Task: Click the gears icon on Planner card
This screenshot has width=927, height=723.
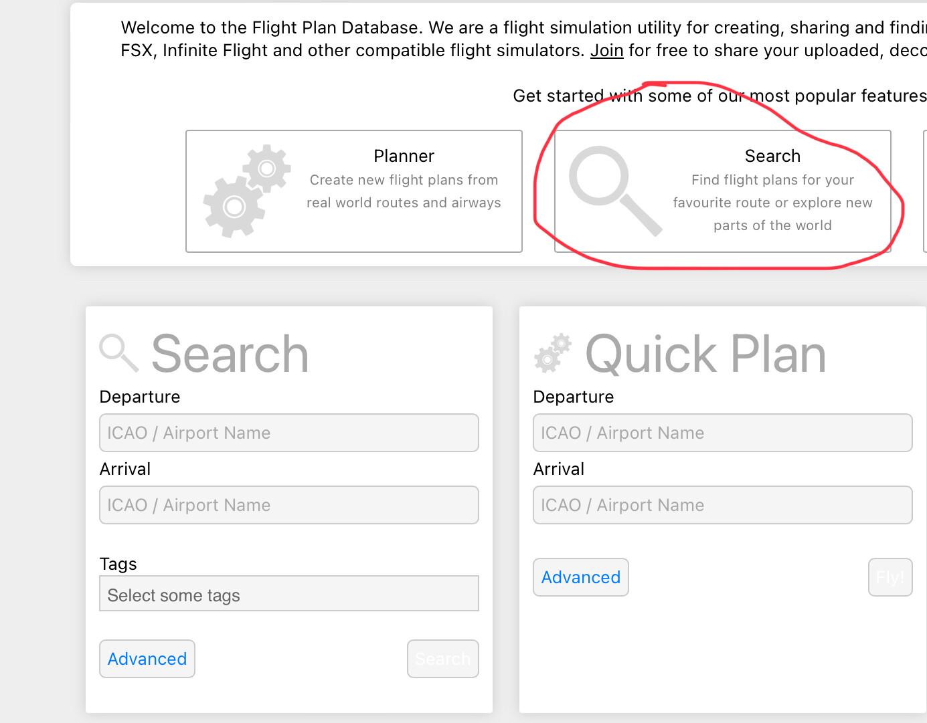Action: click(x=246, y=191)
